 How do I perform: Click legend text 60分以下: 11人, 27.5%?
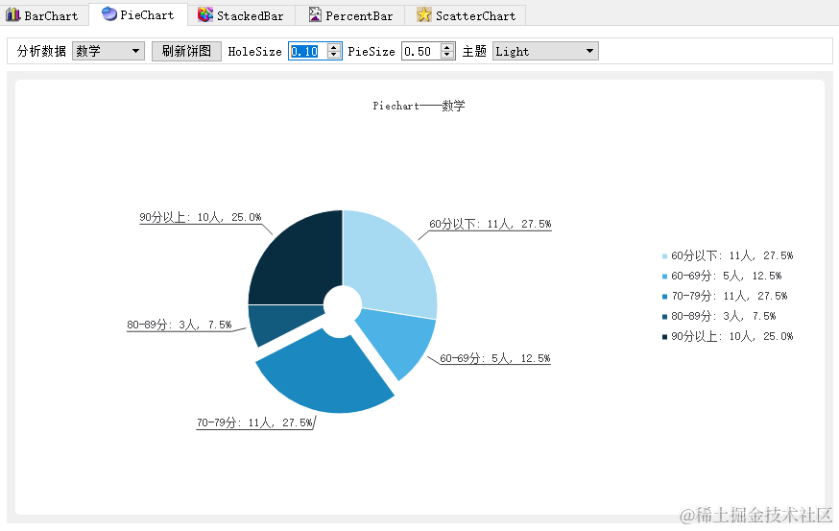[x=732, y=255]
